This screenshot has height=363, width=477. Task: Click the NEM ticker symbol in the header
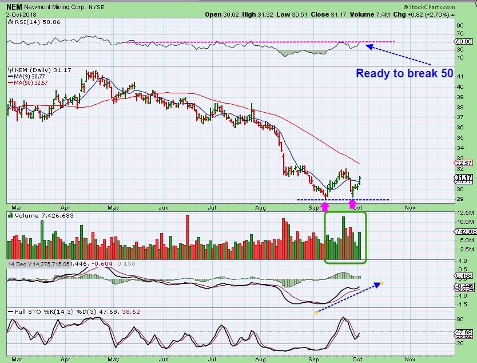(x=14, y=7)
